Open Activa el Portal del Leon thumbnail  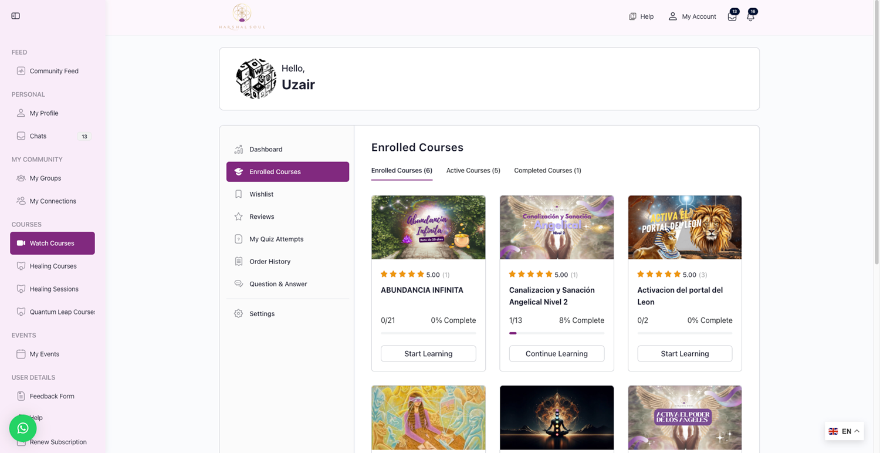point(685,227)
